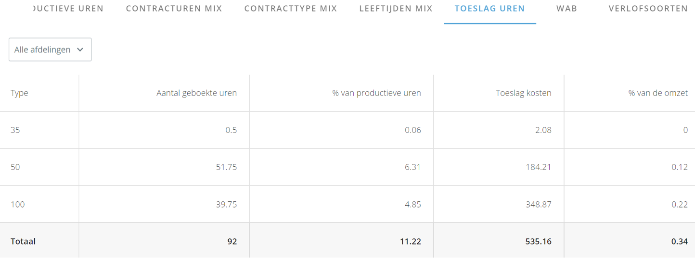Select the row for type 100
695x259 pixels.
coord(347,204)
